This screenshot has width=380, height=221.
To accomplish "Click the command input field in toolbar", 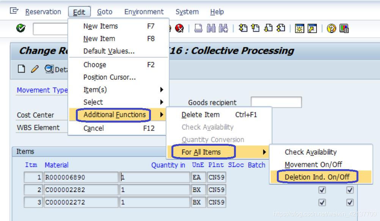I will tap(50, 29).
